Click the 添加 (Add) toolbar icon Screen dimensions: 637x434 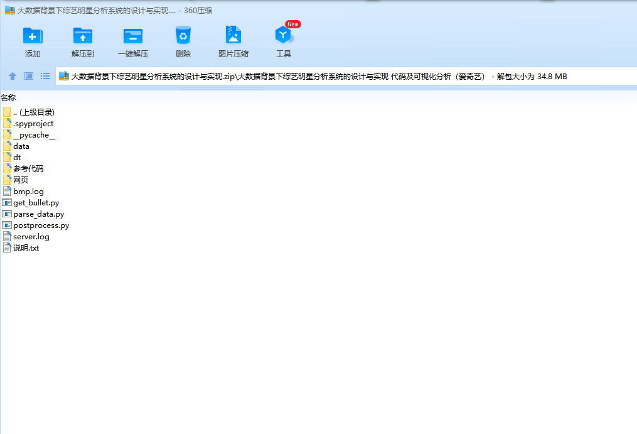click(x=33, y=36)
